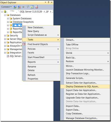
Task: Click the System Databases folder icon
Action: [11, 18]
